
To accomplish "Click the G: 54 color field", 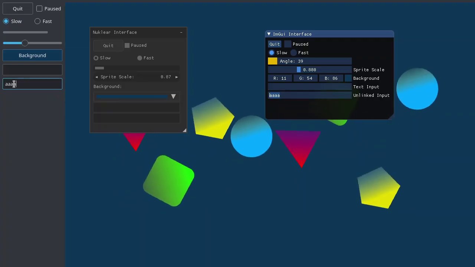I will tap(305, 78).
